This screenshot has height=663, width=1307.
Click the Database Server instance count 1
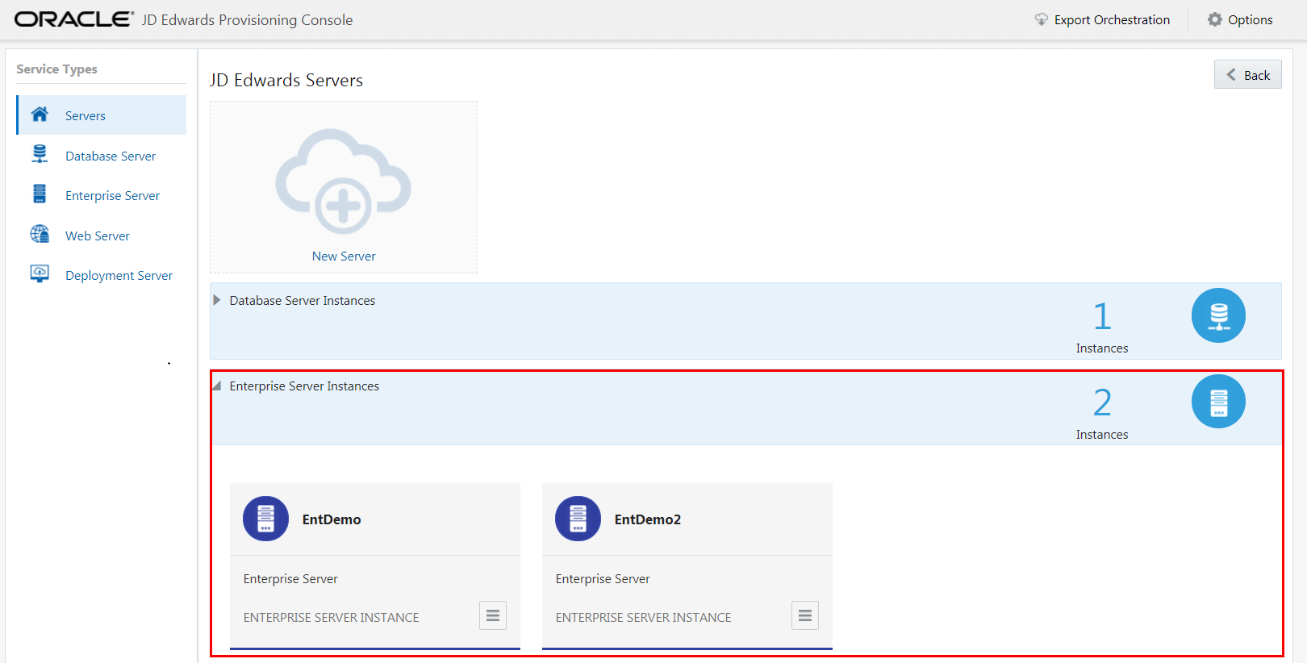1102,316
